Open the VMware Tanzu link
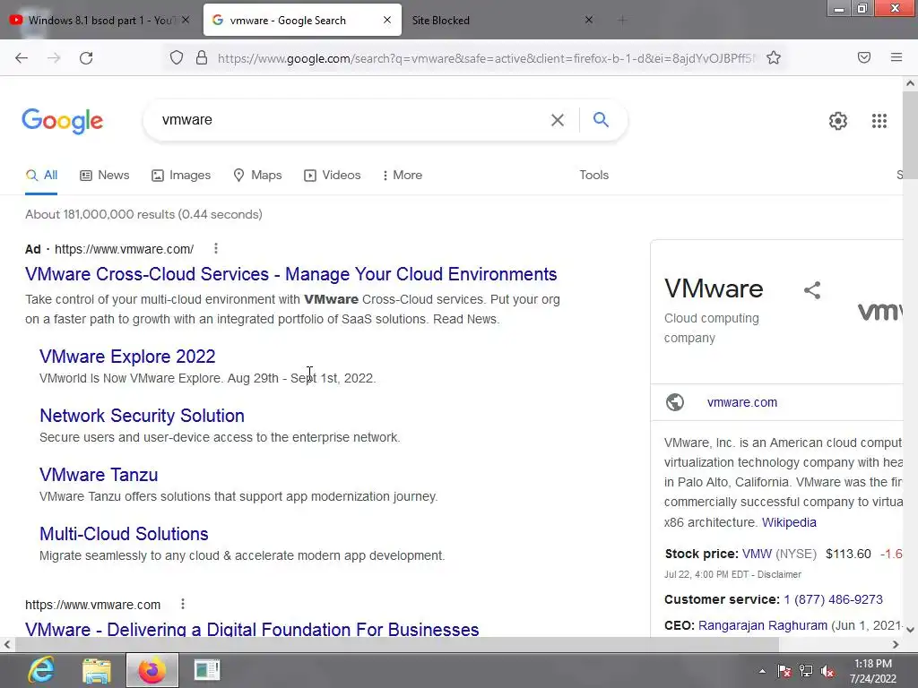This screenshot has height=688, width=918. coord(99,475)
